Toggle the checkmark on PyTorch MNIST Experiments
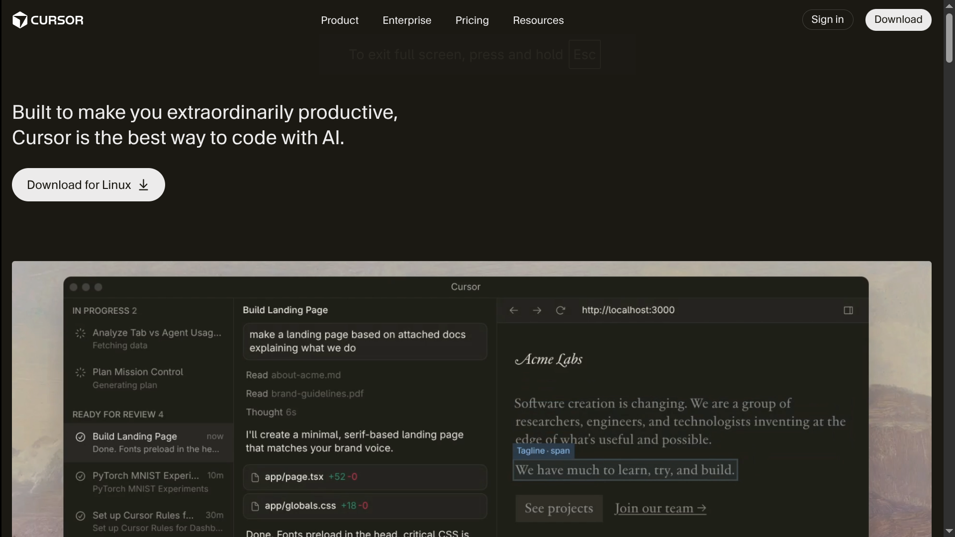Viewport: 955px width, 537px height. pyautogui.click(x=81, y=476)
